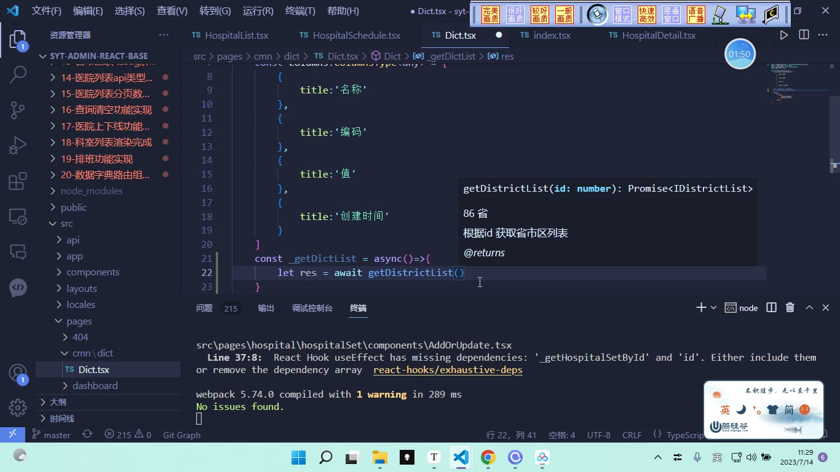The height and width of the screenshot is (472, 840).
Task: Kill terminal with the trash icon
Action: (x=790, y=307)
